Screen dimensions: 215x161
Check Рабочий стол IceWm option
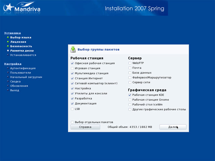coord(130,105)
